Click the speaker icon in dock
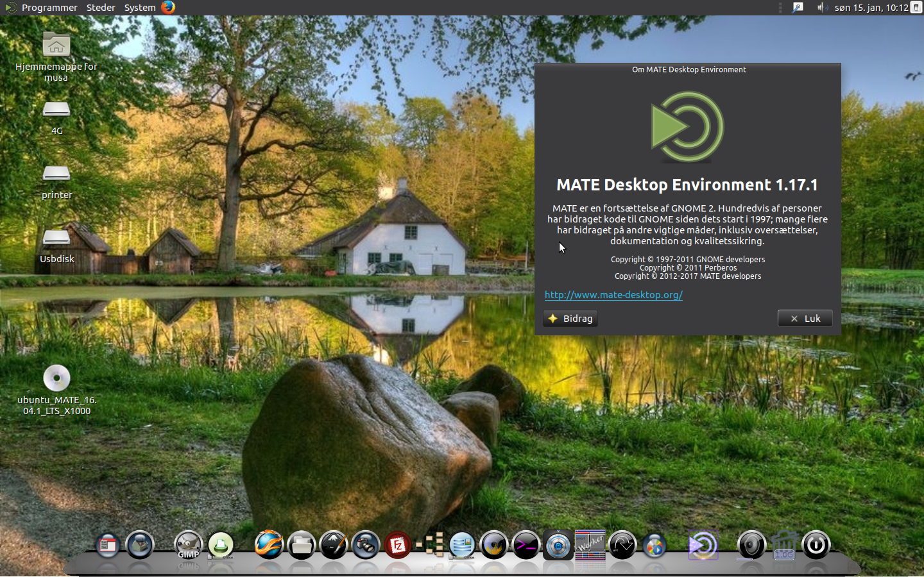The image size is (924, 577). point(751,546)
